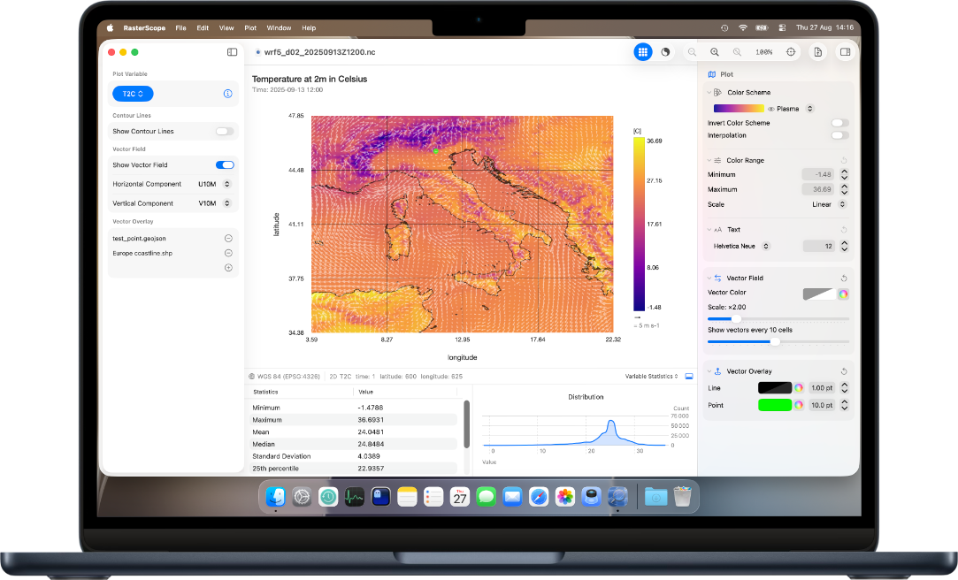
Task: Switch to the pie-style view icon
Action: [665, 52]
